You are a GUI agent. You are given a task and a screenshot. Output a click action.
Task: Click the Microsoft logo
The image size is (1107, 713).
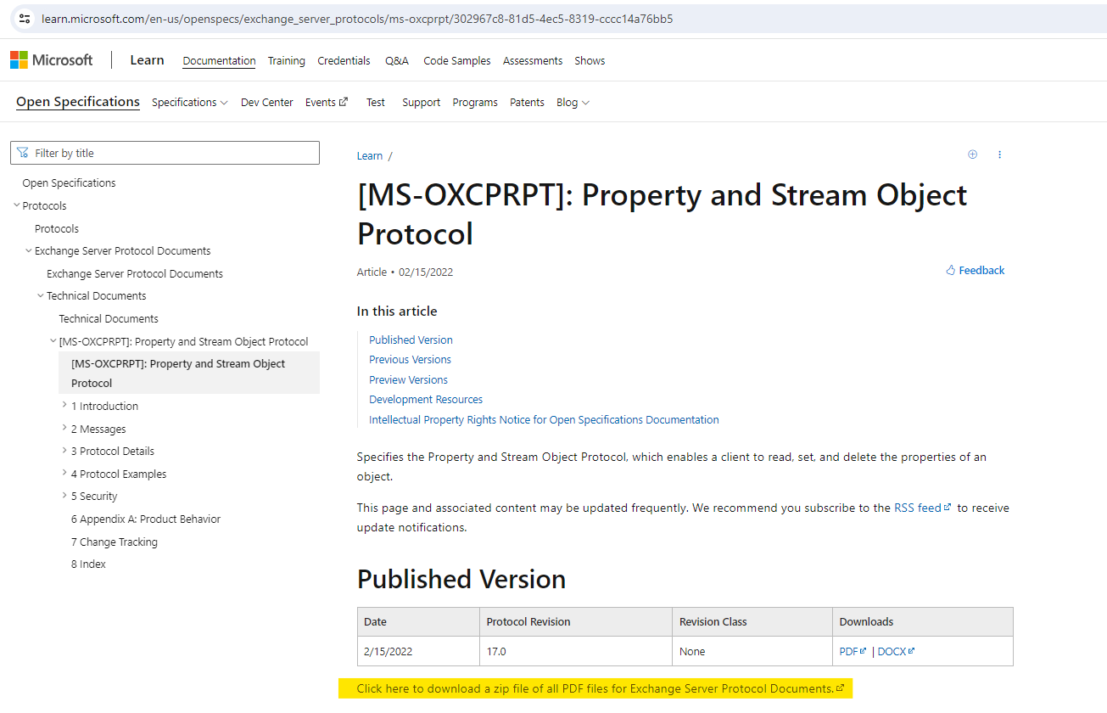pyautogui.click(x=51, y=60)
